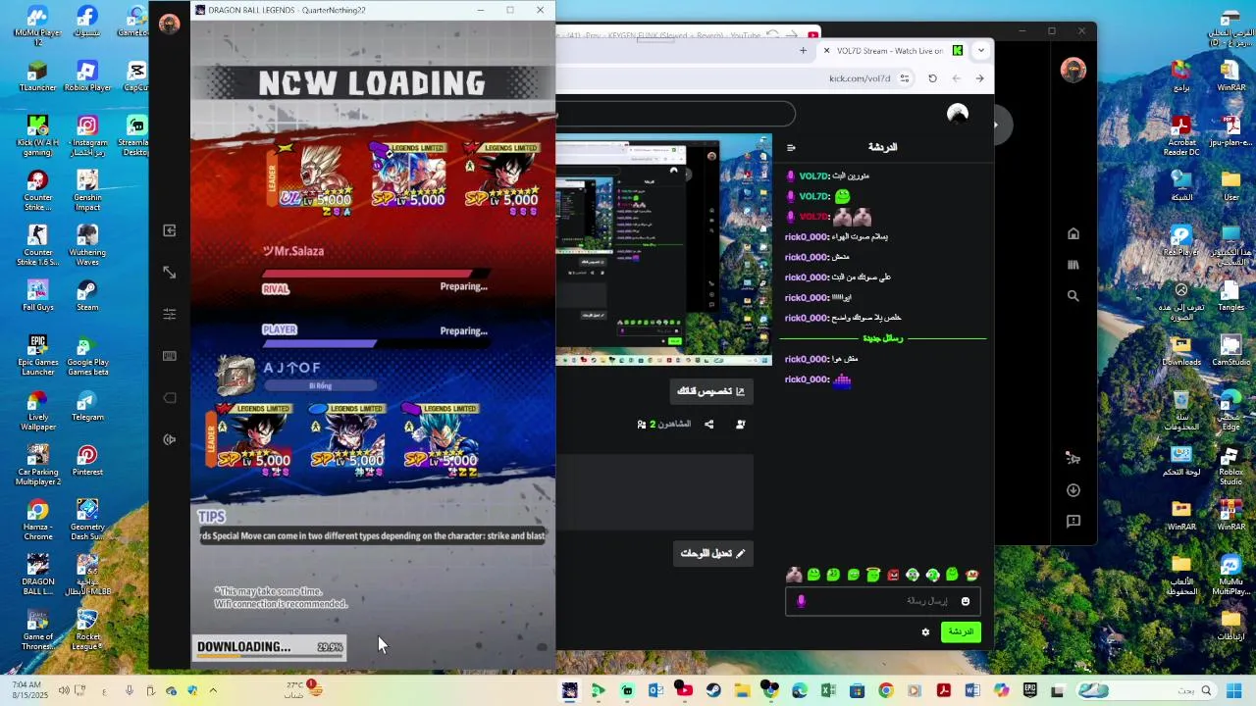Close the VOL7D Stream tab
This screenshot has height=706, width=1256.
pos(826,50)
